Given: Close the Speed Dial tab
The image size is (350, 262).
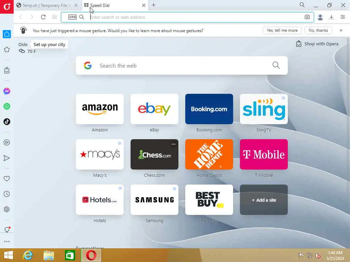Looking at the screenshot, I should (x=144, y=5).
